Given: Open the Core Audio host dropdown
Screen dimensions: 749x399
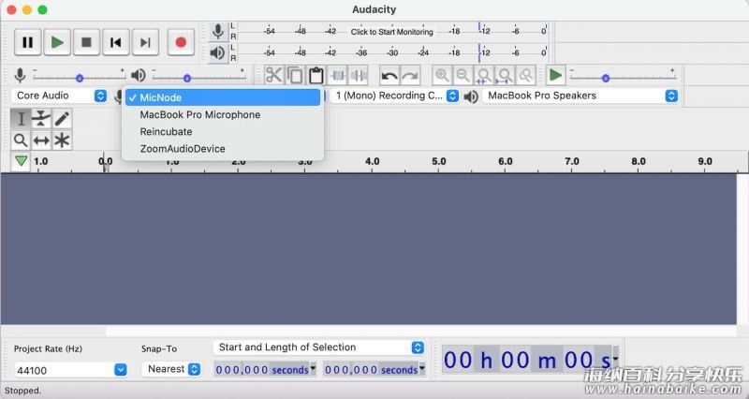Looking at the screenshot, I should tap(59, 96).
